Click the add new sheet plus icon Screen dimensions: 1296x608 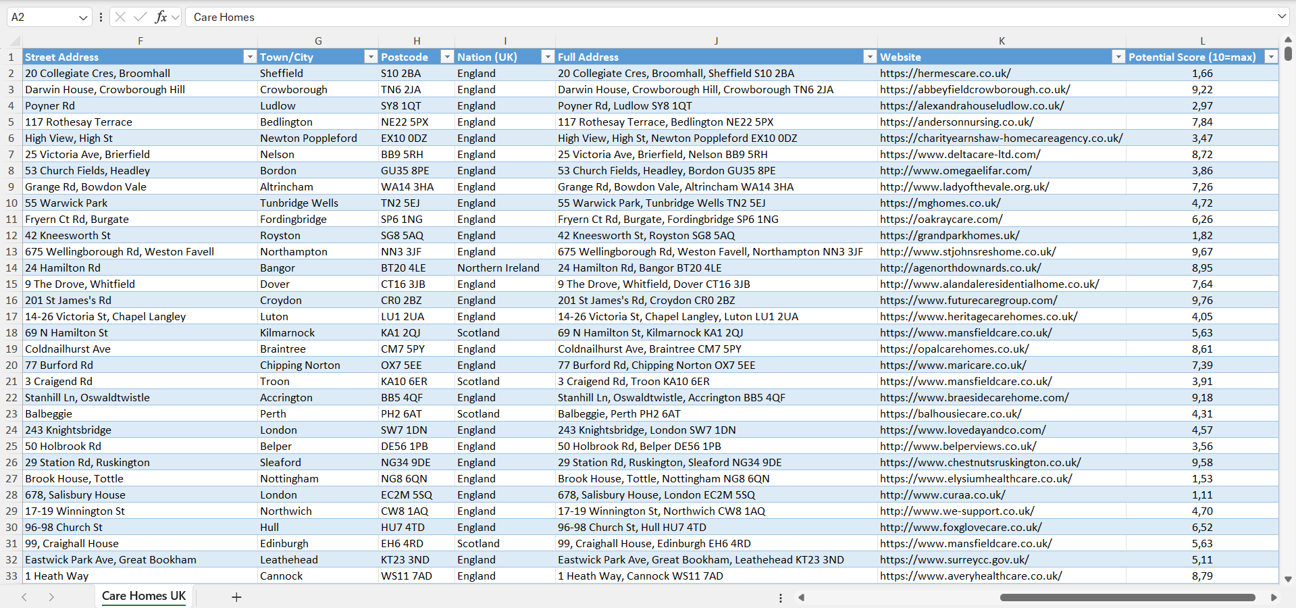(x=236, y=597)
